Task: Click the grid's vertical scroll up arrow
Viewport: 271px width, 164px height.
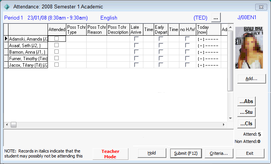Action: coord(230,27)
